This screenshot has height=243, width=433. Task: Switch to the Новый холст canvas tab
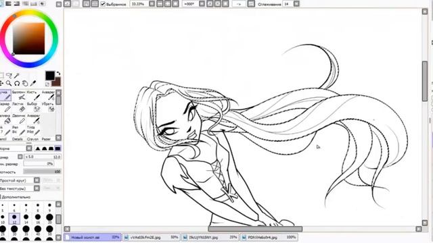(x=93, y=237)
